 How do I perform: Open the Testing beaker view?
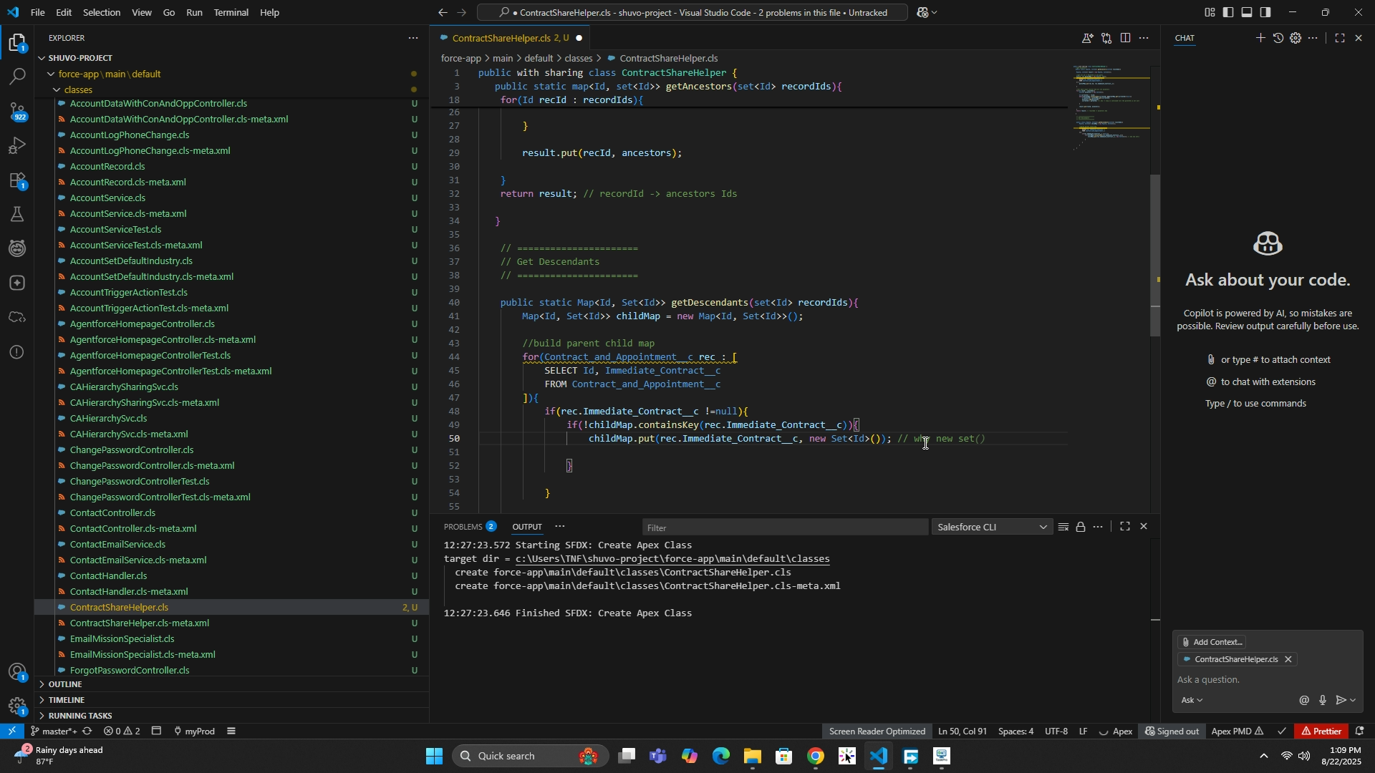point(17,215)
